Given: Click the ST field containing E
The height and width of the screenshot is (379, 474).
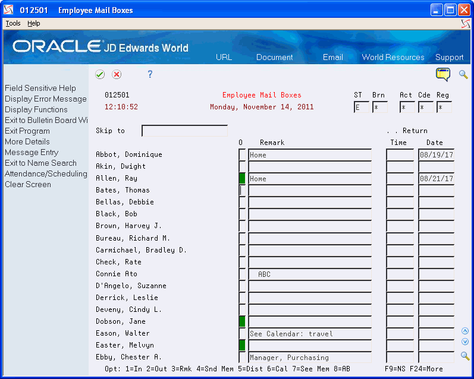Looking at the screenshot, I should (x=361, y=107).
